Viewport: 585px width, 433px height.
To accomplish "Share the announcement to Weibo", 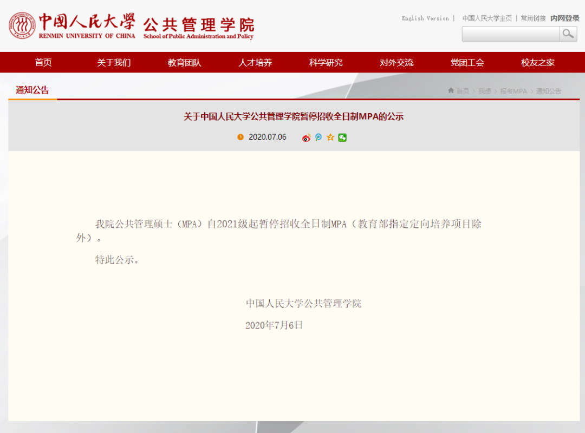I will [x=306, y=137].
